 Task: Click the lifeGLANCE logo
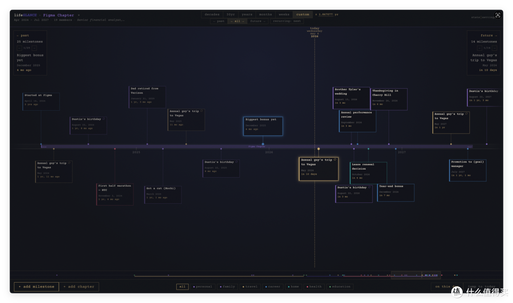(25, 15)
